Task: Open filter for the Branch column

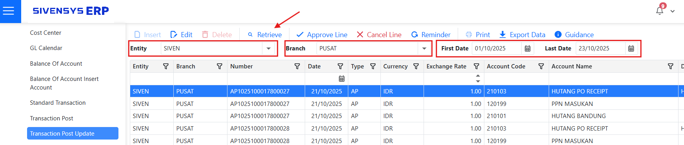Action: pos(220,66)
